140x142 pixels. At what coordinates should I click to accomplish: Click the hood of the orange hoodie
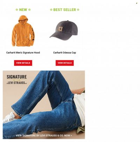[x=23, y=19]
